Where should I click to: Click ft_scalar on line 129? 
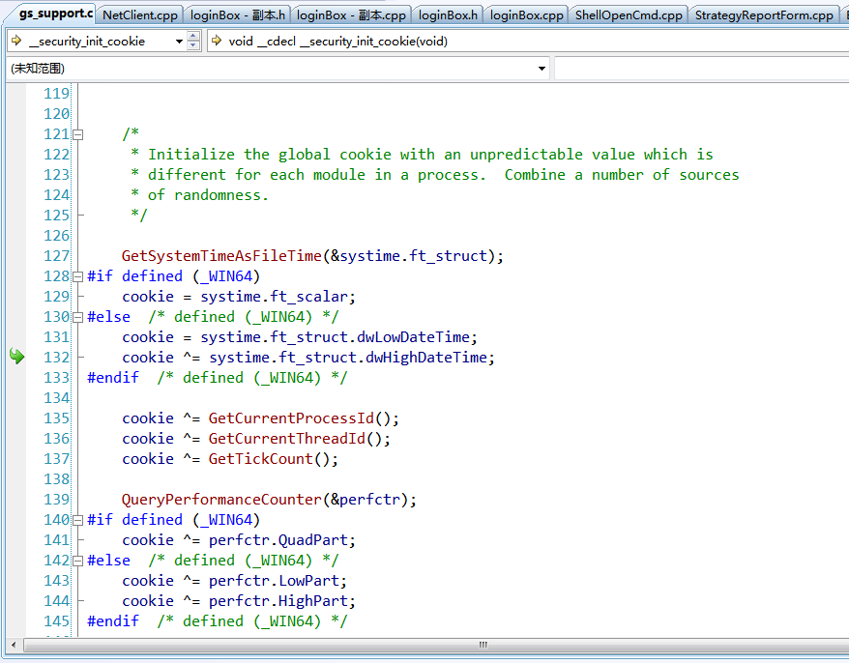click(x=308, y=297)
